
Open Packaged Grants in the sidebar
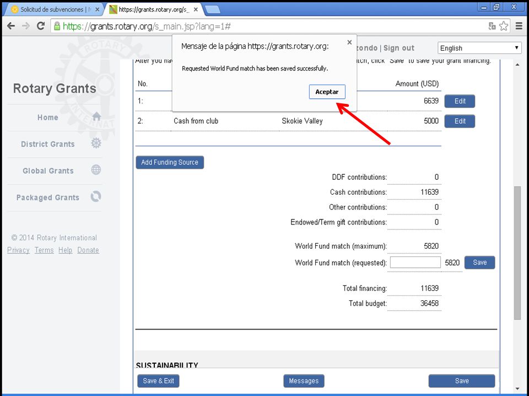[x=47, y=197]
